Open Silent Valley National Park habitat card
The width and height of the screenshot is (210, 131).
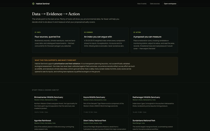pos(105,124)
